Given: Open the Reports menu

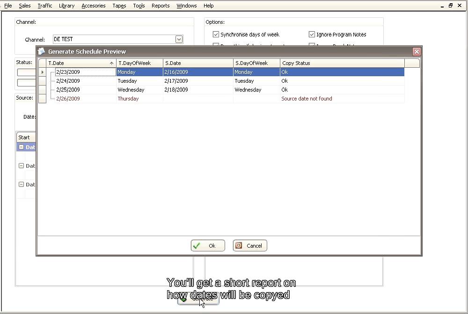Looking at the screenshot, I should tap(161, 6).
